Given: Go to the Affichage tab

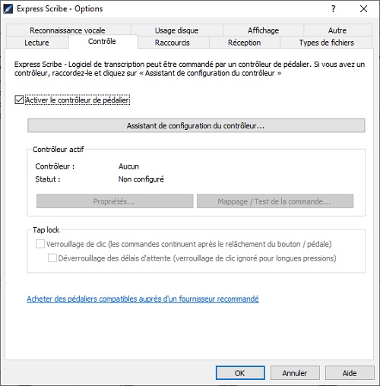Looking at the screenshot, I should 263,30.
